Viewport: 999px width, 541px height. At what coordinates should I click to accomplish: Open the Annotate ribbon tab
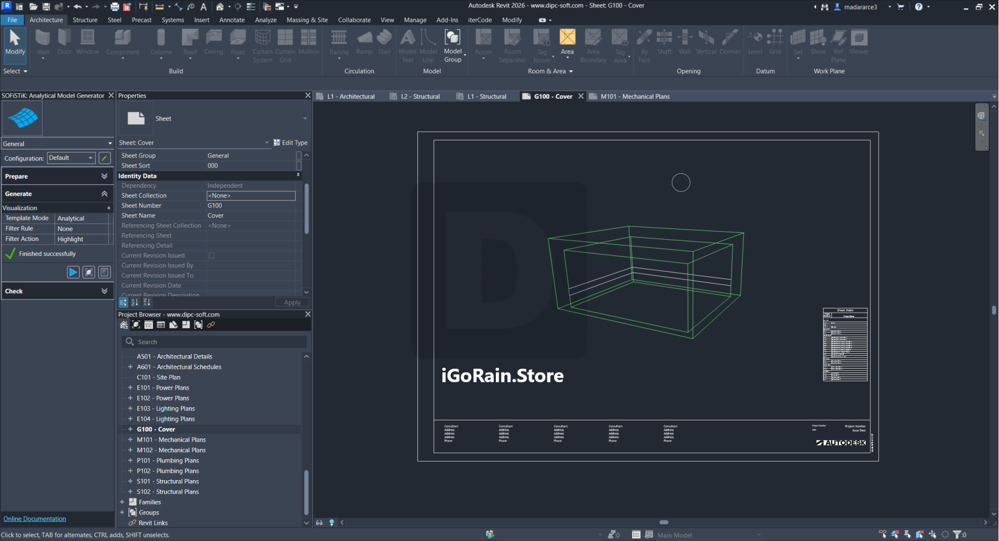point(232,20)
